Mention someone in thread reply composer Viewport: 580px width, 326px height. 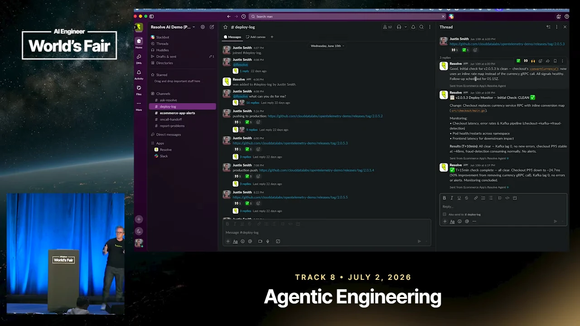click(x=467, y=221)
